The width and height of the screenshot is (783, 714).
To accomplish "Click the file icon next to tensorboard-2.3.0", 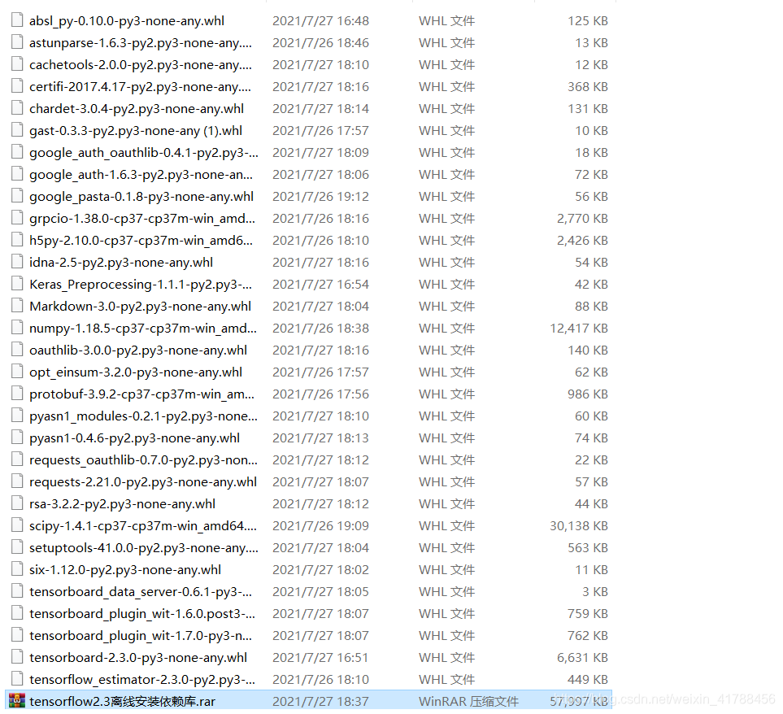I will pos(17,657).
